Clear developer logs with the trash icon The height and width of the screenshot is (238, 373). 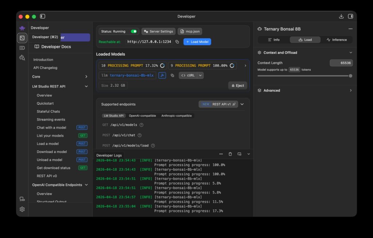click(x=230, y=154)
